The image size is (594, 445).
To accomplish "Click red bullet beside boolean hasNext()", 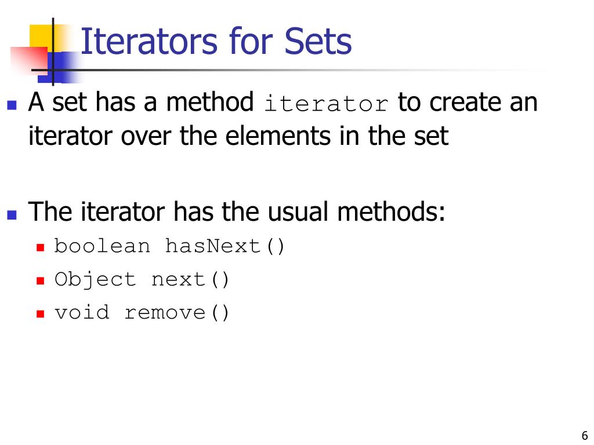I will [41, 248].
